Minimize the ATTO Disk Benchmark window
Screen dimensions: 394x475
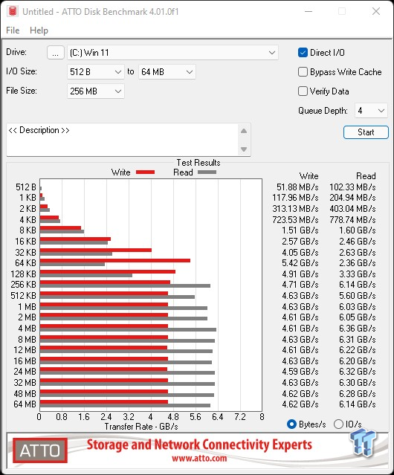309,11
